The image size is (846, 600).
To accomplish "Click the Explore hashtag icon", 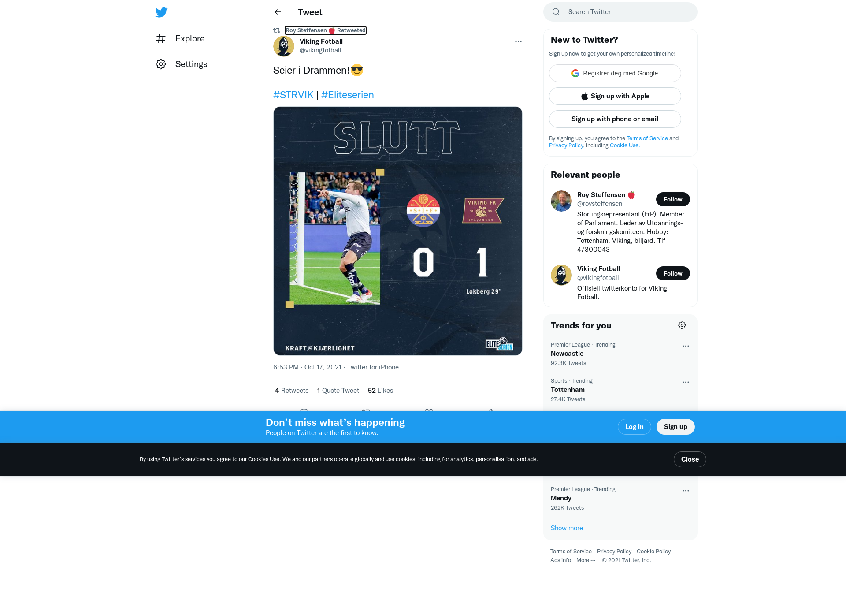I will tap(161, 38).
